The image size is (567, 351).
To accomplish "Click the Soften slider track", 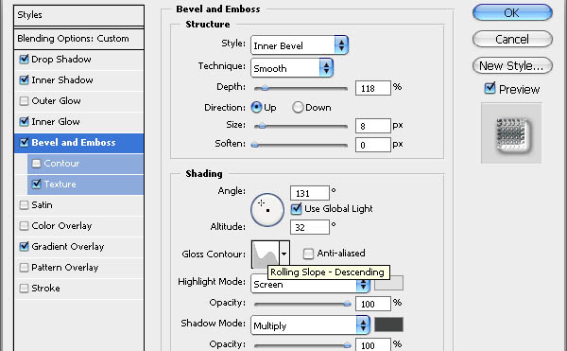I will (x=301, y=145).
